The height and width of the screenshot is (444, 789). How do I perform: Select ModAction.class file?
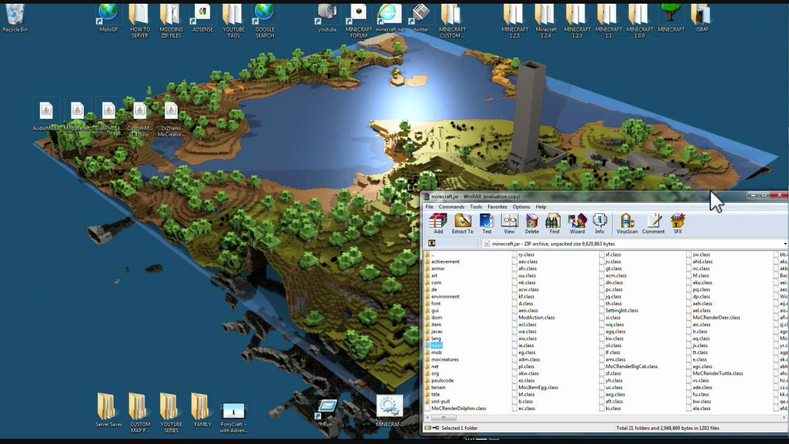tap(533, 318)
